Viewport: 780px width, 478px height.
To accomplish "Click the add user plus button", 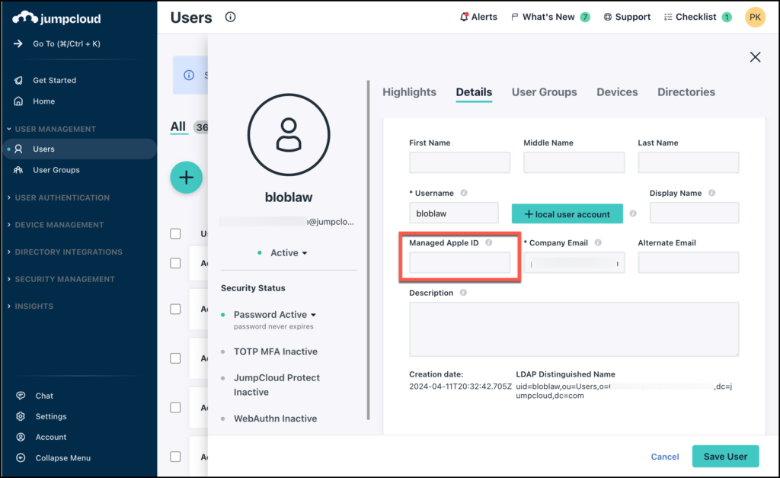I will 186,178.
